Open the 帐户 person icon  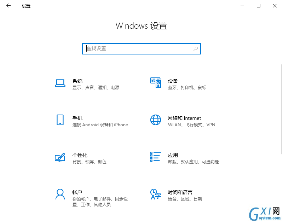click(x=60, y=194)
